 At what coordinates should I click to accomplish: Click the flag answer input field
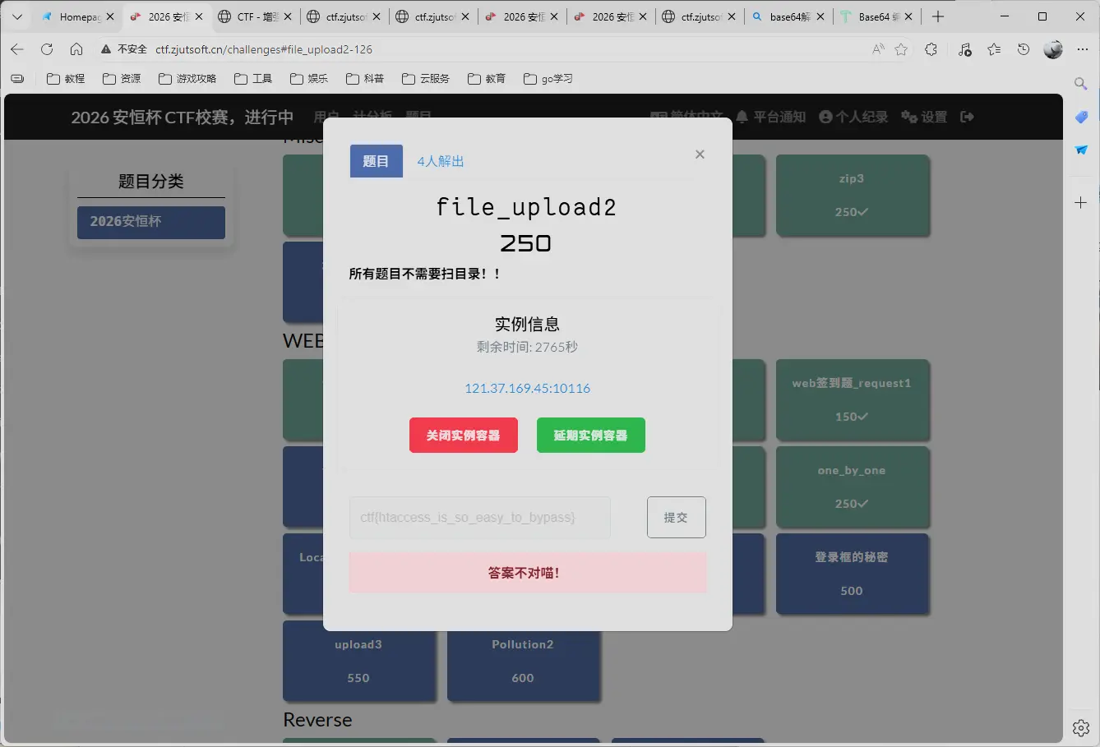(479, 518)
